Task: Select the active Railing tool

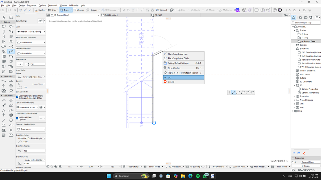Action: pos(11,52)
